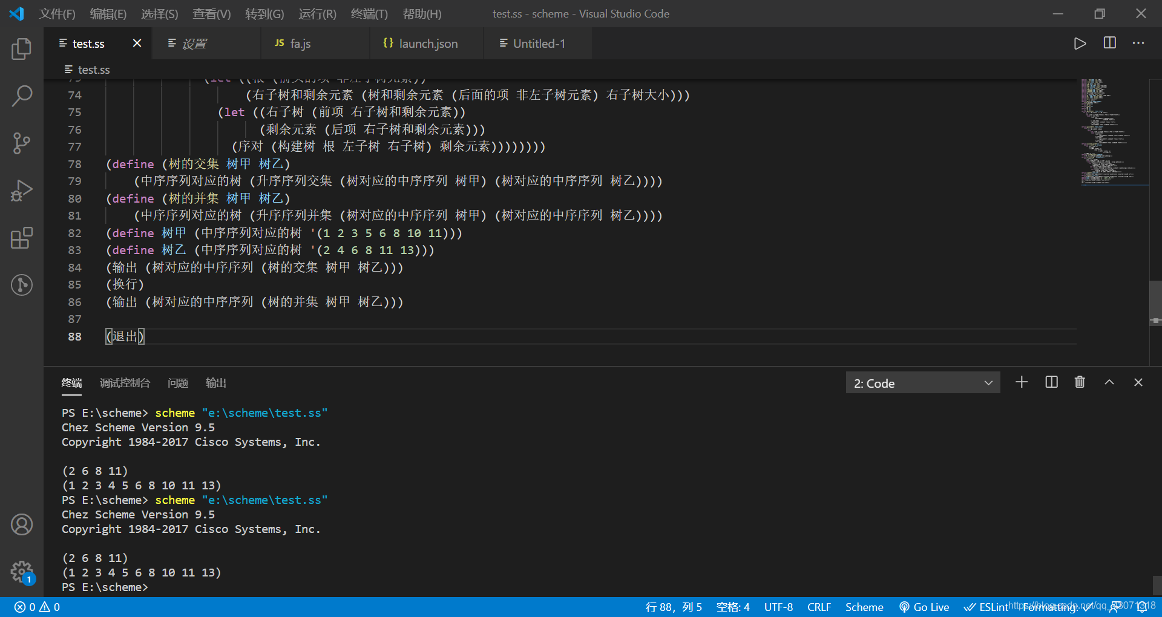The image size is (1162, 617).
Task: Select the 调试控制台 panel tab
Action: pyautogui.click(x=125, y=383)
